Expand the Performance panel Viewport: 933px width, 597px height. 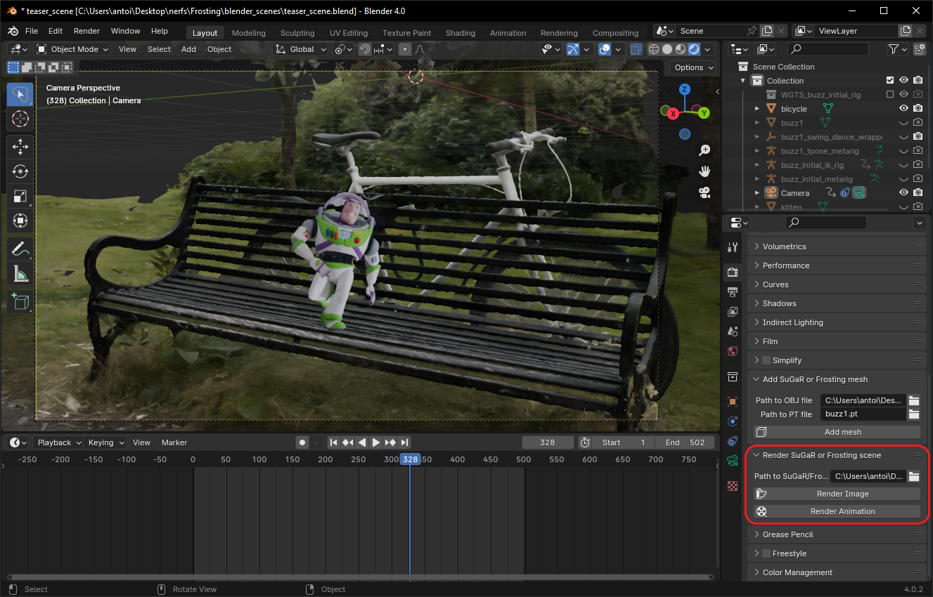point(837,265)
